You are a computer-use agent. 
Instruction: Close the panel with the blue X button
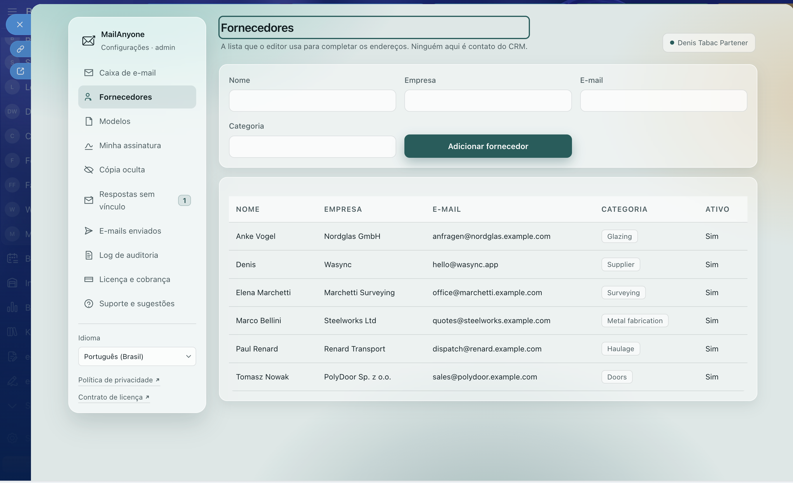[x=19, y=24]
